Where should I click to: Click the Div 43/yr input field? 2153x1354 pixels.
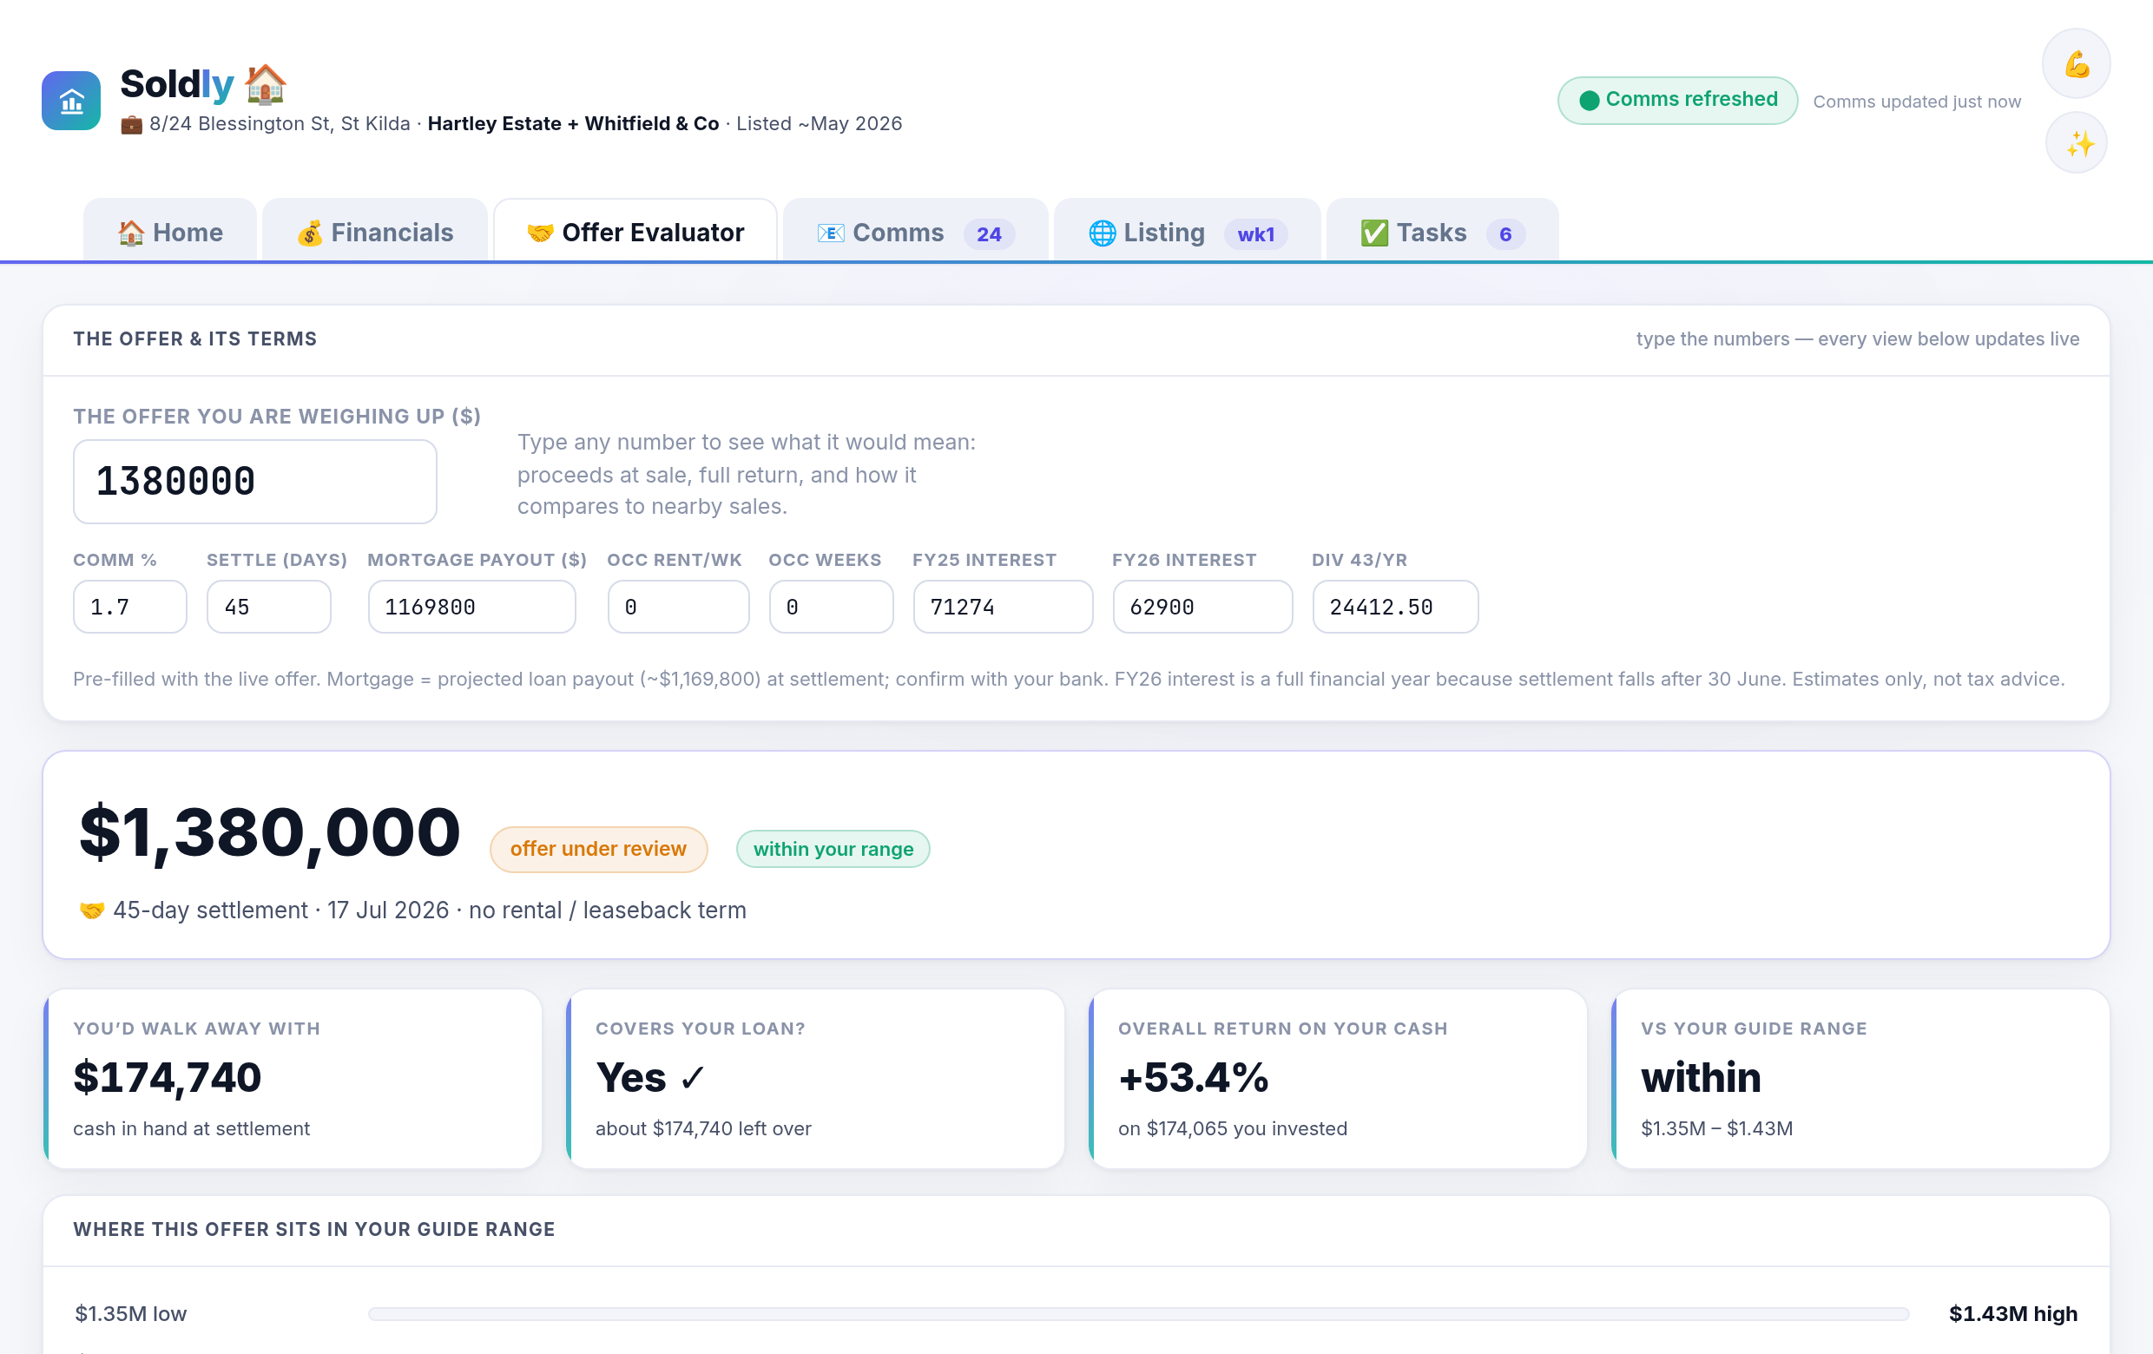tap(1395, 607)
